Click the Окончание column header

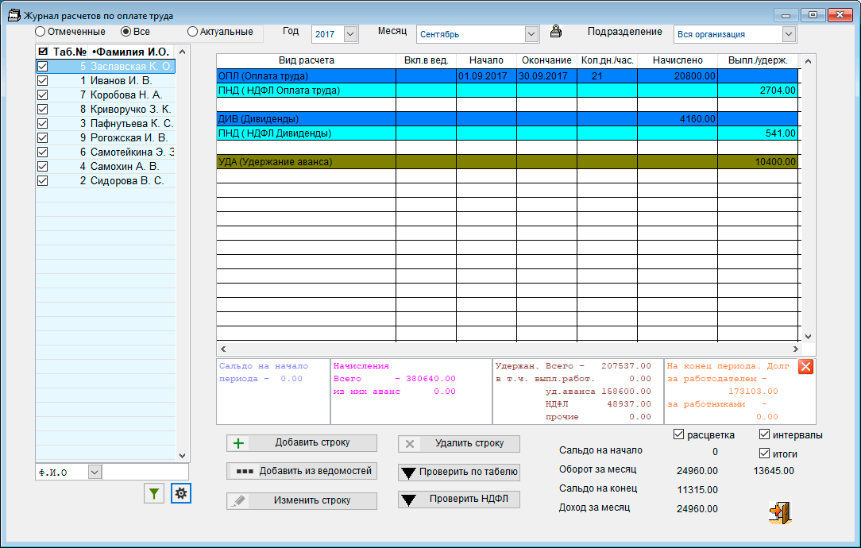point(547,61)
